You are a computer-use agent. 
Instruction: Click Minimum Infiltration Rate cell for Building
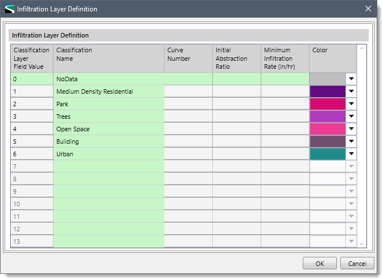(x=285, y=141)
